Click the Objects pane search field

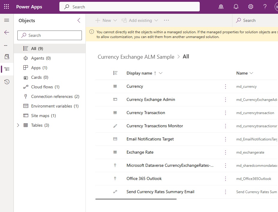(50, 35)
